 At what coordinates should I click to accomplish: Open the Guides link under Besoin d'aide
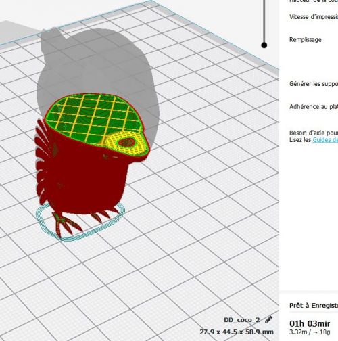pos(325,140)
